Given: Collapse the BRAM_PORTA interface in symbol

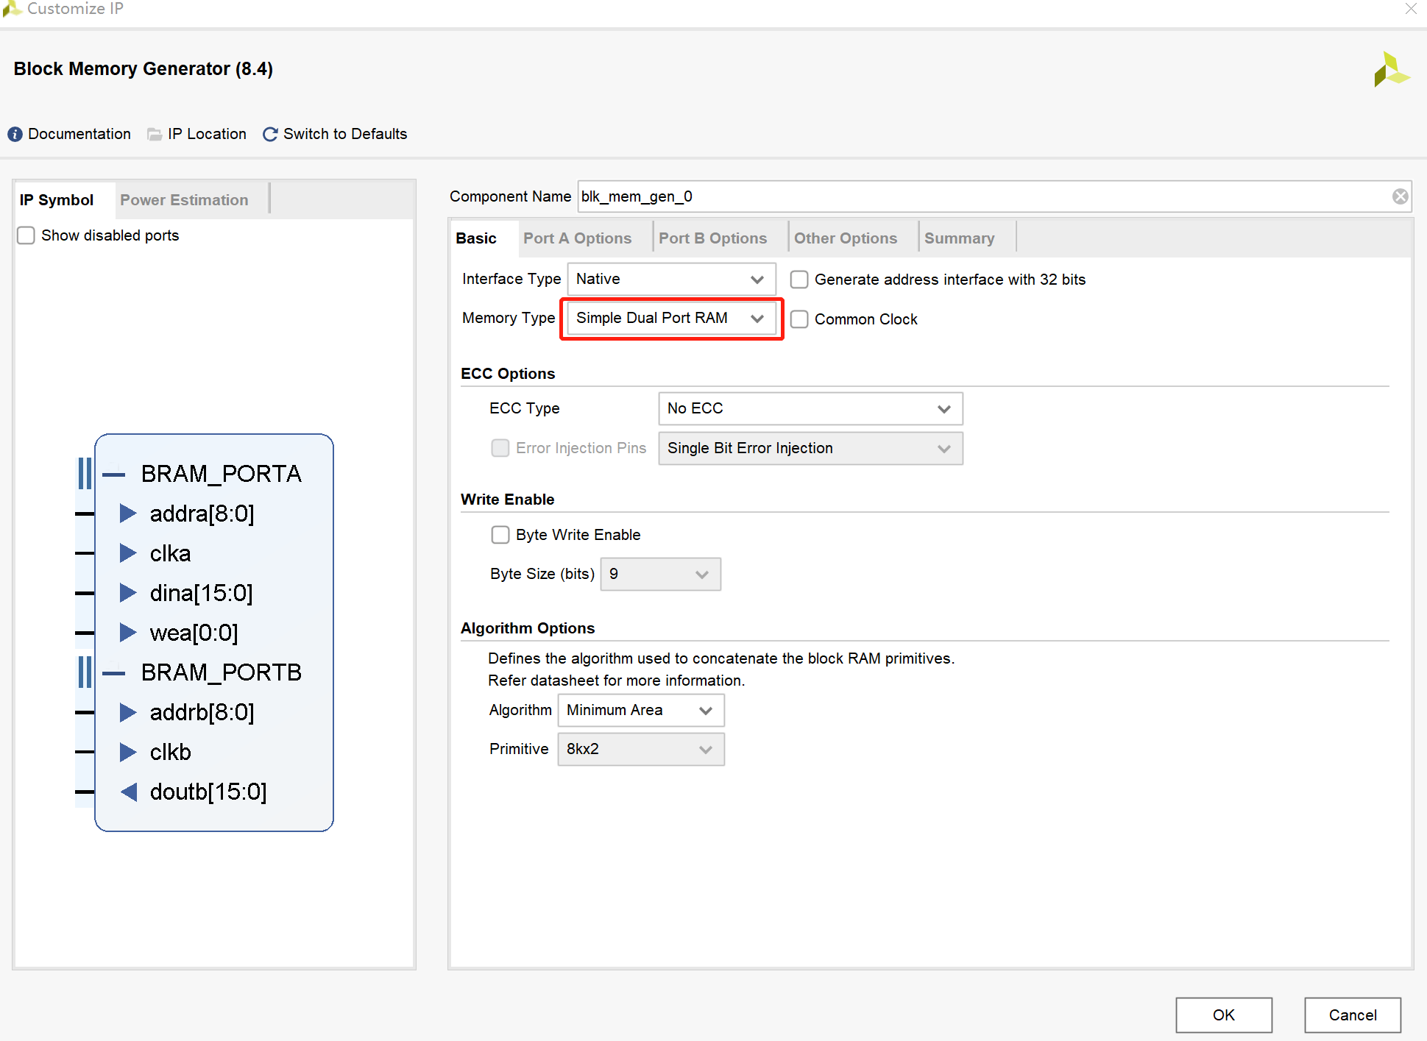Looking at the screenshot, I should click(x=114, y=475).
